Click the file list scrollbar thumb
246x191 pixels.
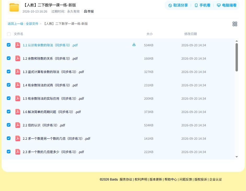(237, 57)
